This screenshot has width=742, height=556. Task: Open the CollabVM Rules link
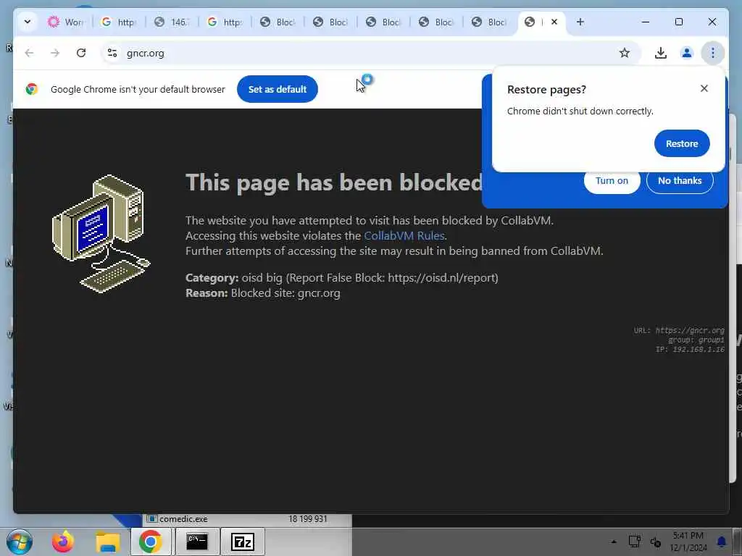(404, 235)
